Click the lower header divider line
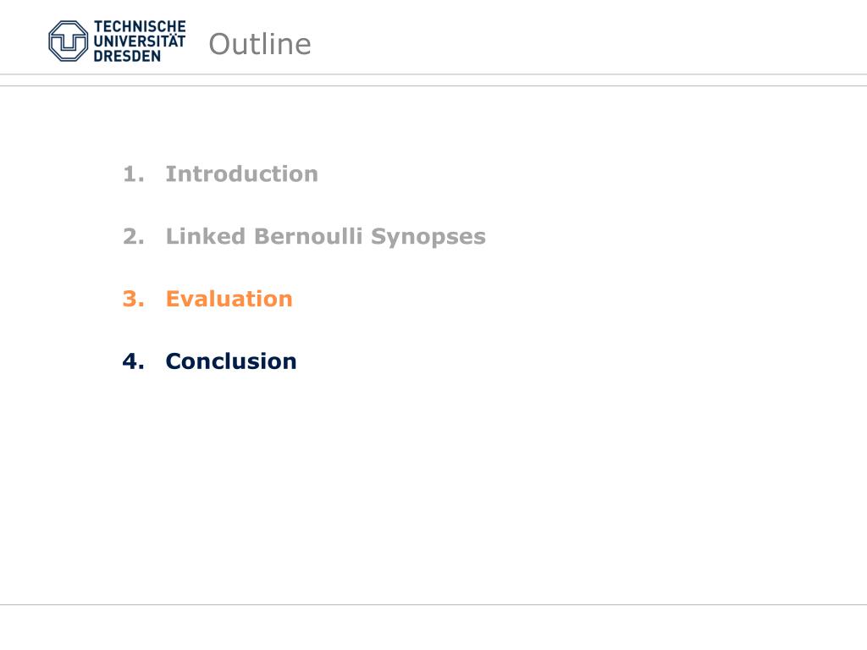 click(433, 85)
